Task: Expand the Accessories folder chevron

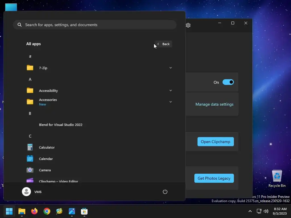Action: pyautogui.click(x=171, y=102)
